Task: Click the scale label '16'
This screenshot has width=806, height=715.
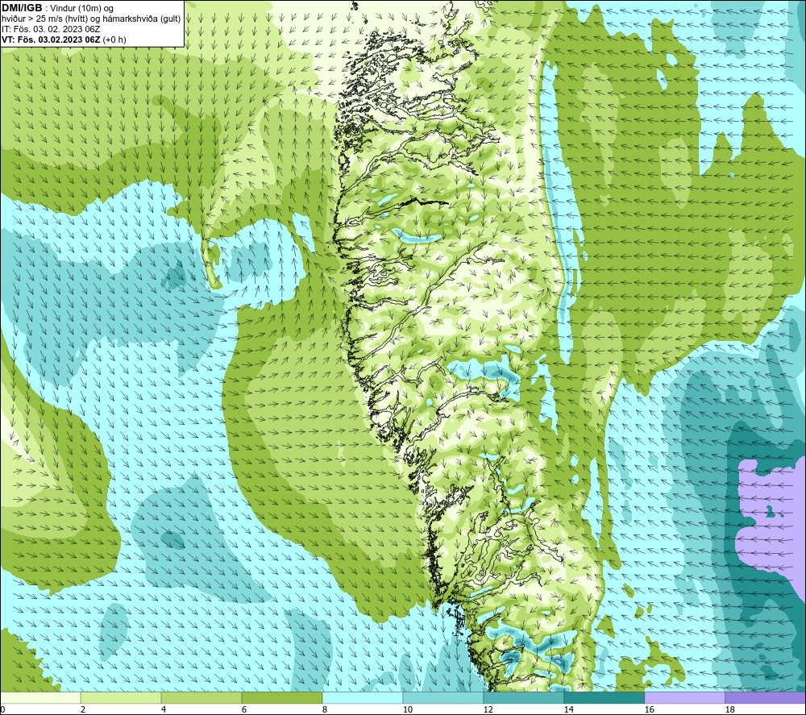Action: pyautogui.click(x=649, y=709)
